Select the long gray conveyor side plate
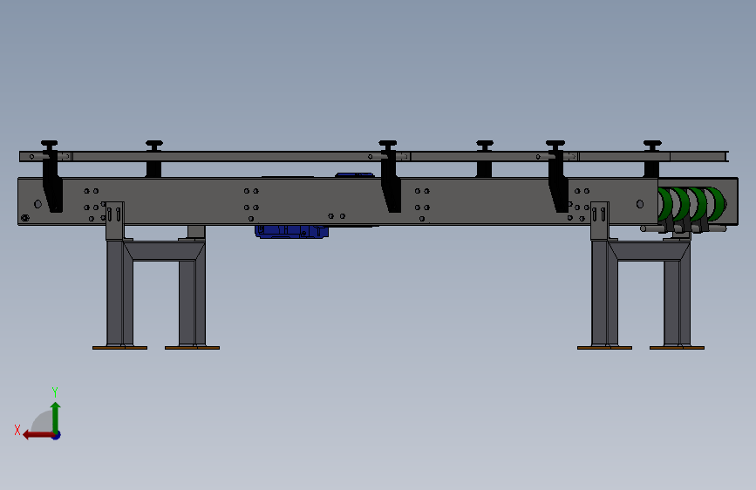 pyautogui.click(x=337, y=201)
